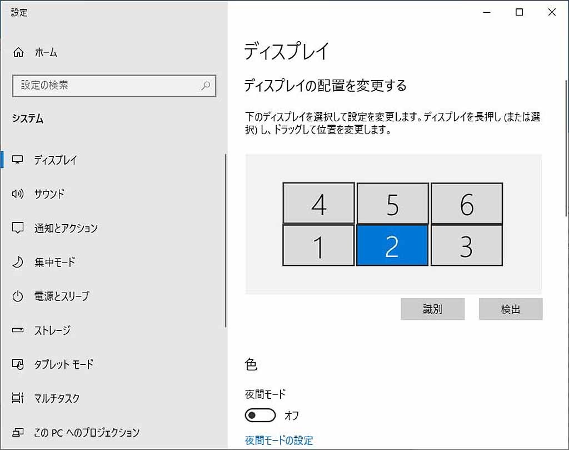This screenshot has width=569, height=450.
Task: Click the オフ label beside night mode switch
Action: pos(291,415)
